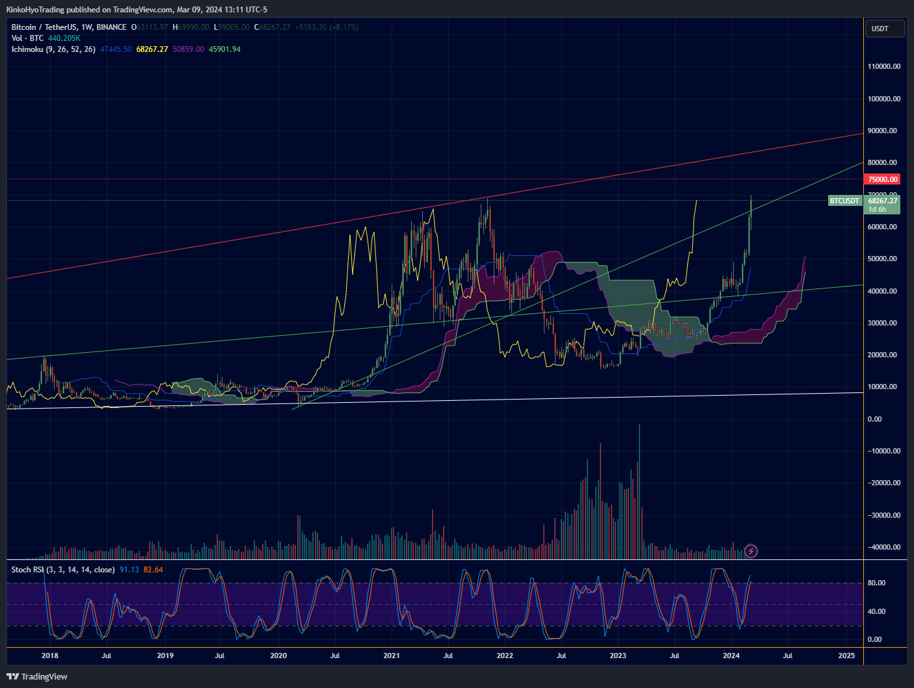Open the Ichimoku (9, 26, 52, 26) legend
This screenshot has height=688, width=914.
pyautogui.click(x=53, y=49)
